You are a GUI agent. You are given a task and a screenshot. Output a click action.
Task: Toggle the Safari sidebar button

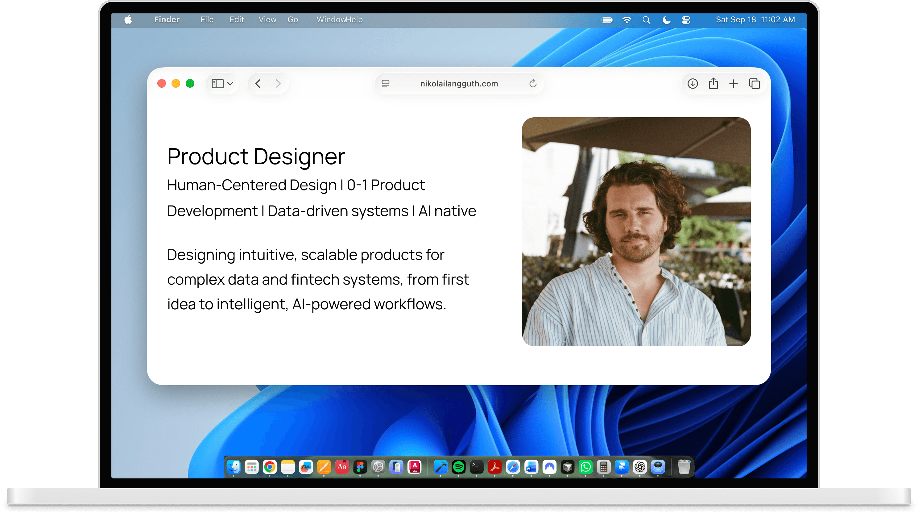point(218,84)
